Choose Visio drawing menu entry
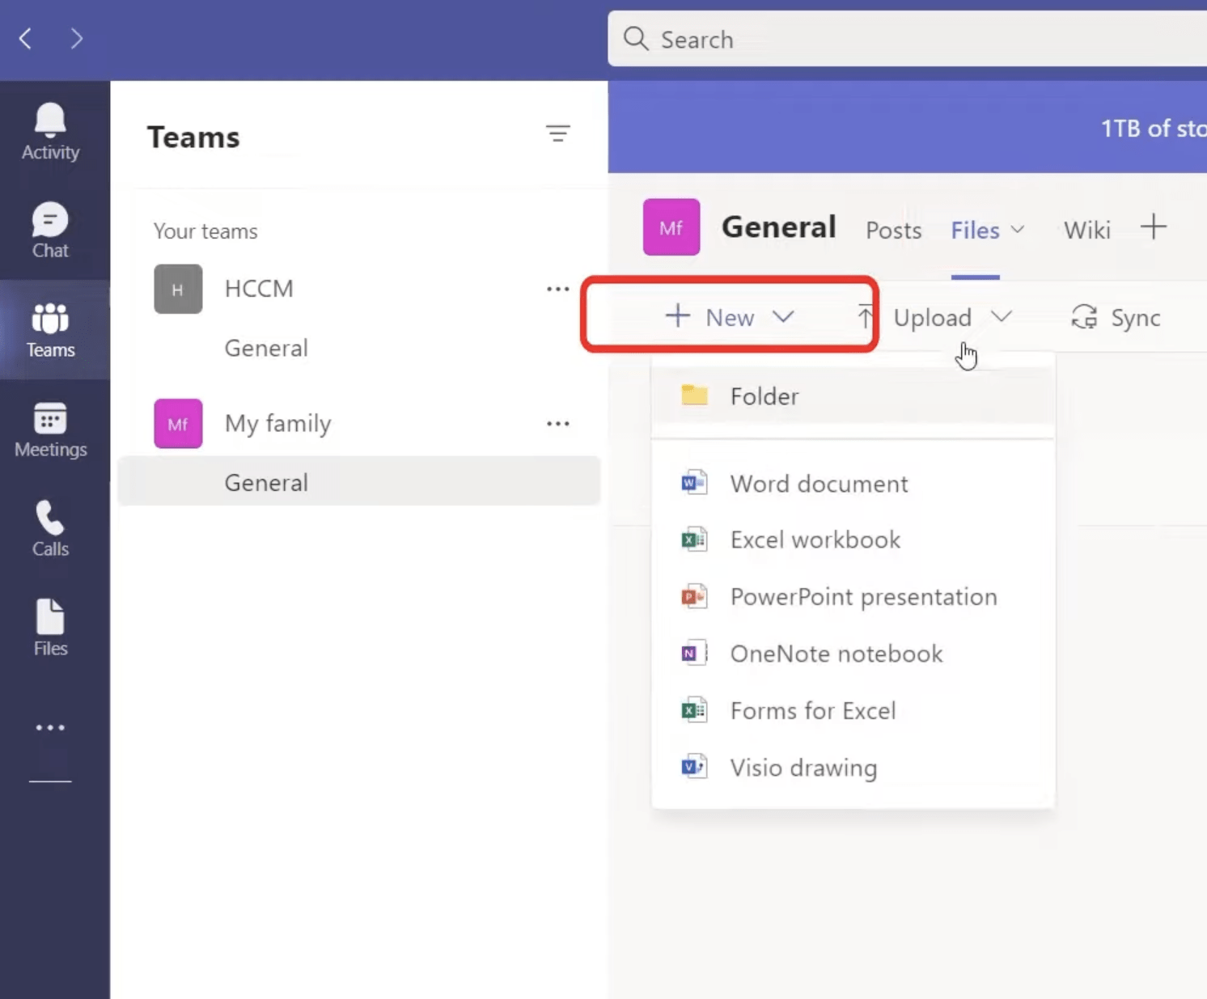 coord(853,767)
